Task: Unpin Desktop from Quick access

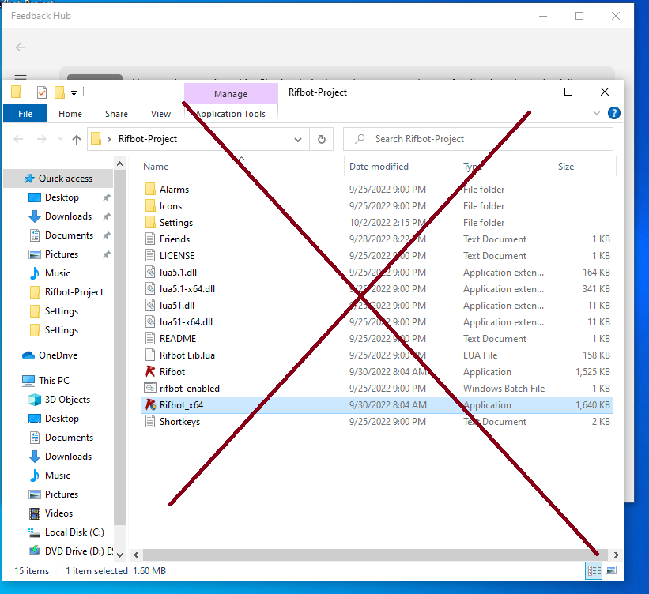Action: tap(107, 197)
